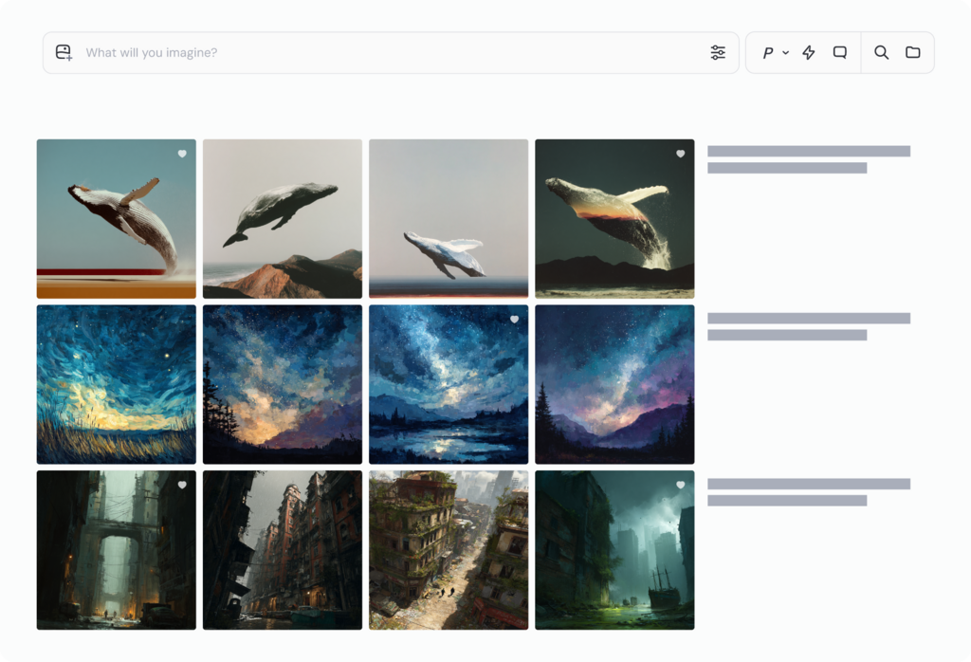View the overgrown ruined buildings thumbnail
This screenshot has width=971, height=662.
pyautogui.click(x=448, y=549)
